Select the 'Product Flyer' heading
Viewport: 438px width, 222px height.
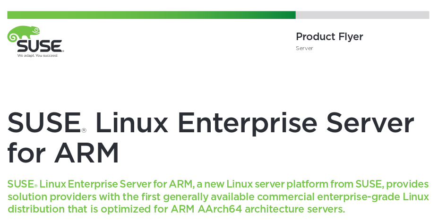click(329, 37)
